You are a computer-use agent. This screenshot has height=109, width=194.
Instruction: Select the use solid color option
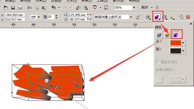[x=167, y=35]
